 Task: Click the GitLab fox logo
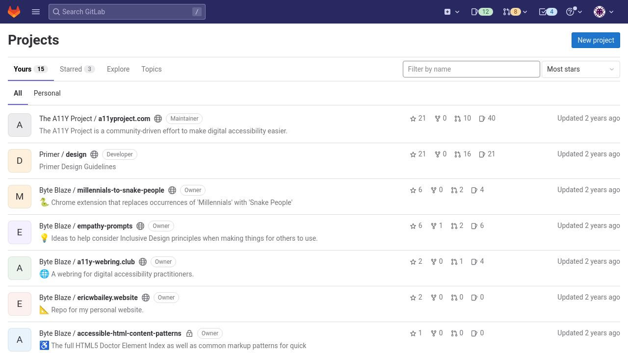pyautogui.click(x=14, y=12)
